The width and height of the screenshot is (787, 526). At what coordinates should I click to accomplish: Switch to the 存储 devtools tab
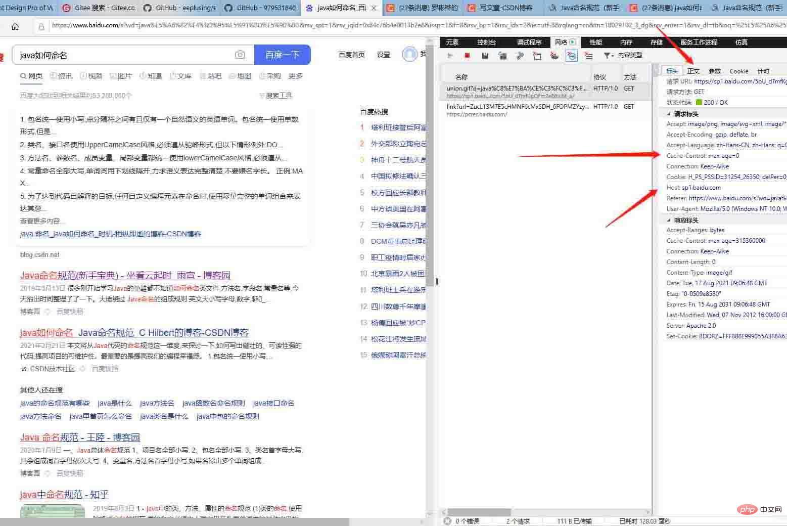[x=657, y=42]
